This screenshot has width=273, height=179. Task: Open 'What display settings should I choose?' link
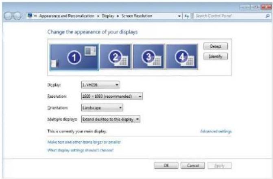click(x=81, y=150)
